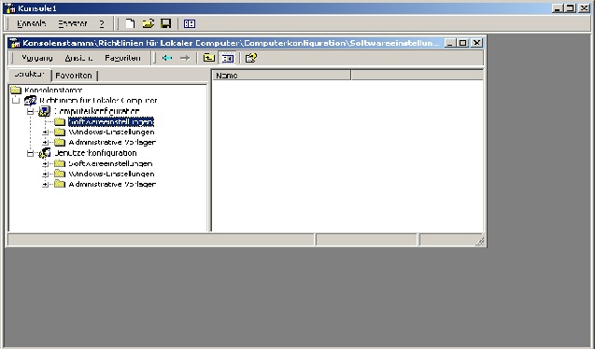Open a console file via folder icon

(148, 23)
